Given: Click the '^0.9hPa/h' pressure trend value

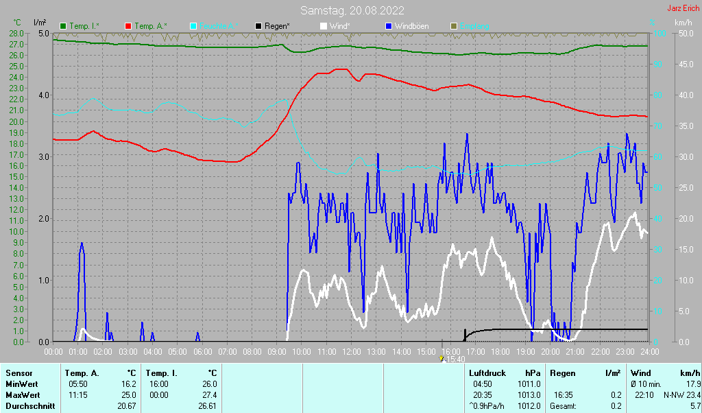Looking at the screenshot, I should tap(487, 406).
